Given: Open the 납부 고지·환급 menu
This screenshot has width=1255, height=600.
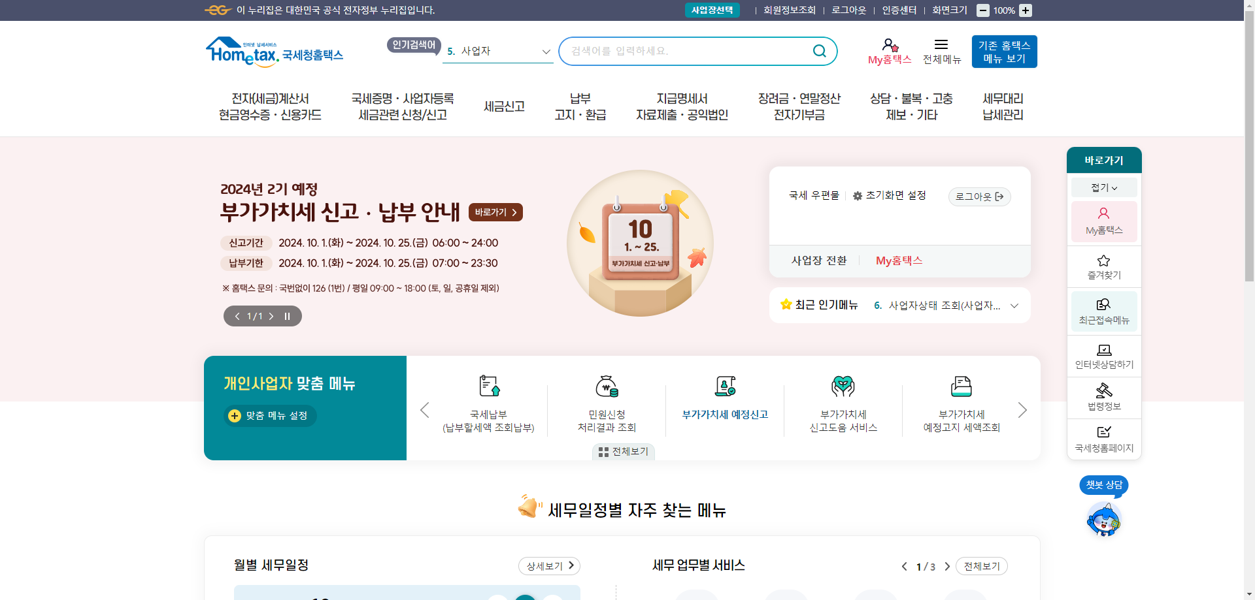Looking at the screenshot, I should (x=580, y=106).
